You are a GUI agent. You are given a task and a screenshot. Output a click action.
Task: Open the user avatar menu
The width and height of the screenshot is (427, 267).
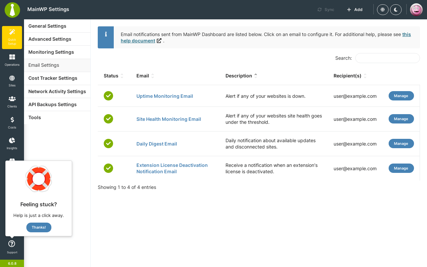(416, 10)
